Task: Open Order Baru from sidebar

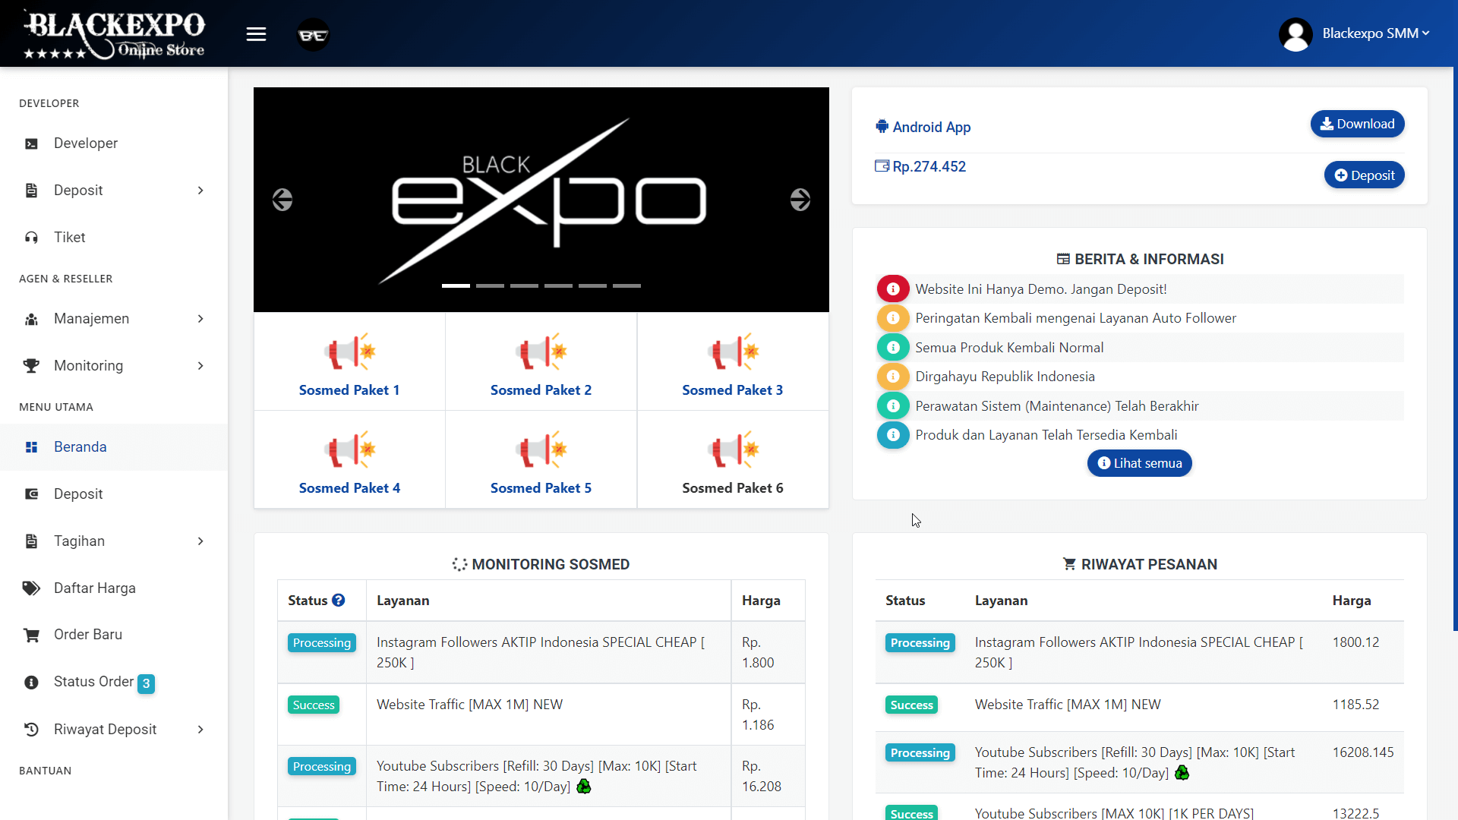Action: (87, 635)
